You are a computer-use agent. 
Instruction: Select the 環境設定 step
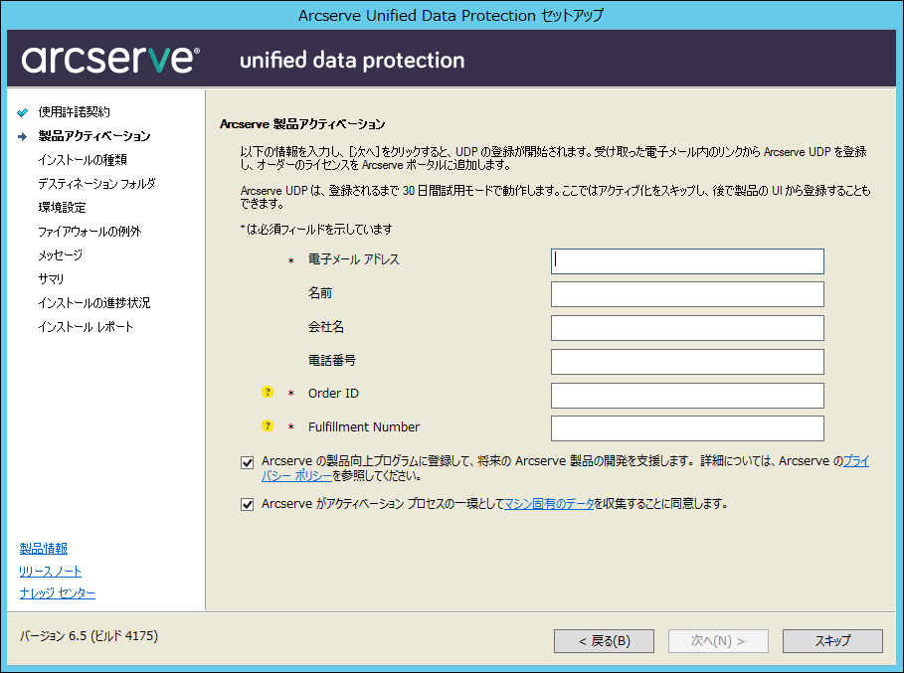pos(62,208)
